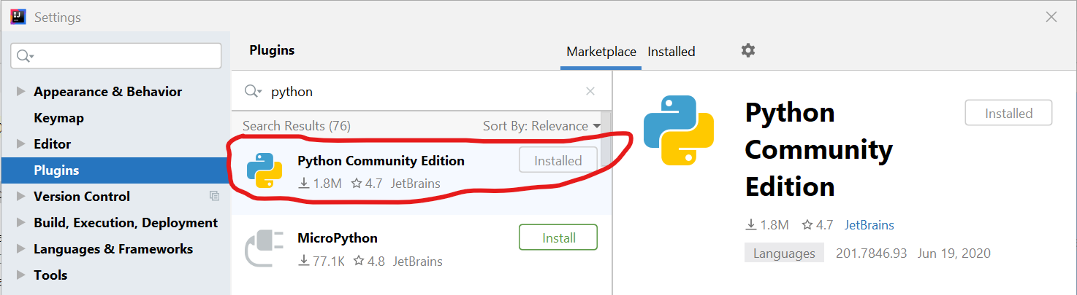Click Installed button in the Python Community Edition row

558,161
